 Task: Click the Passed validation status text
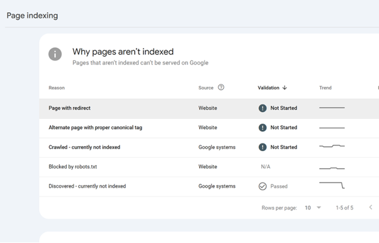pyautogui.click(x=279, y=186)
